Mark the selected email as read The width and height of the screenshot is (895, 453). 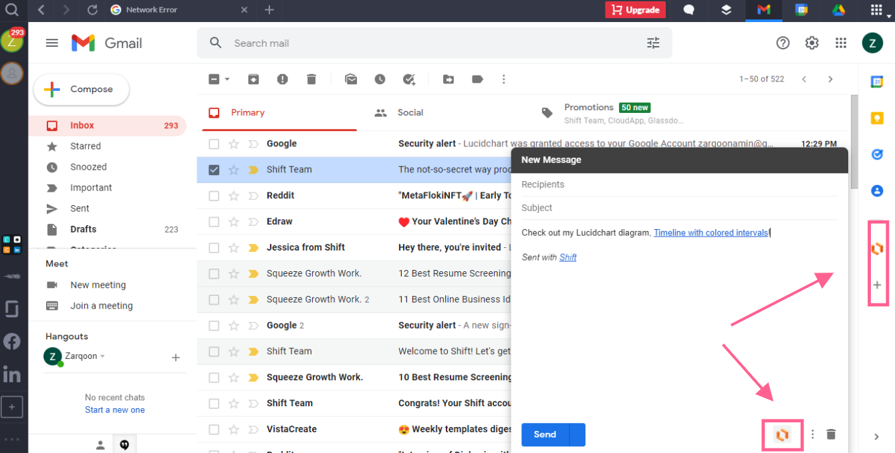click(x=351, y=79)
